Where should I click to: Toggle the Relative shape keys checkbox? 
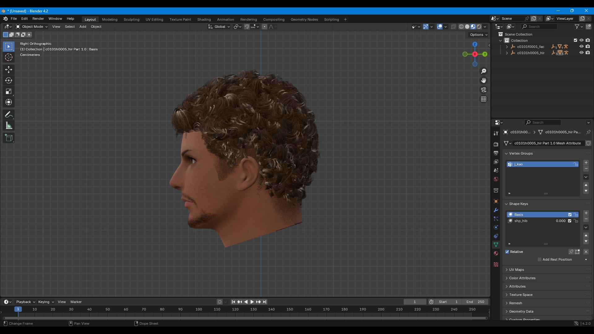click(x=507, y=252)
